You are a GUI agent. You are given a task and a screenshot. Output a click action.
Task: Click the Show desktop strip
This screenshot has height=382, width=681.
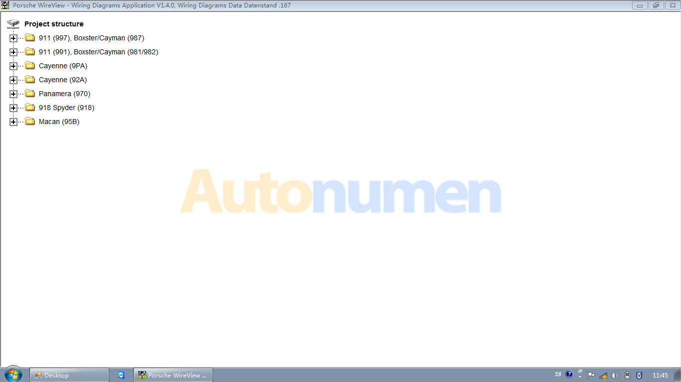(x=677, y=375)
